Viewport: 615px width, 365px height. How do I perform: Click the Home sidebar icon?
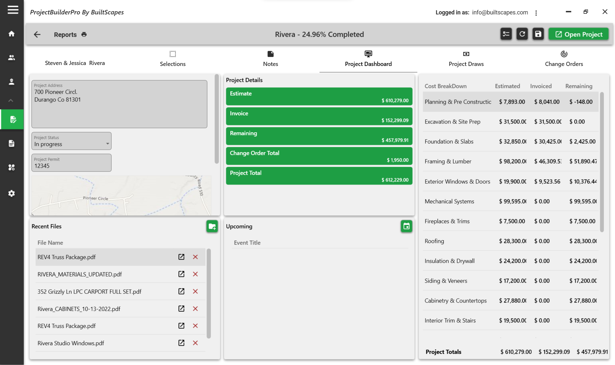(12, 34)
